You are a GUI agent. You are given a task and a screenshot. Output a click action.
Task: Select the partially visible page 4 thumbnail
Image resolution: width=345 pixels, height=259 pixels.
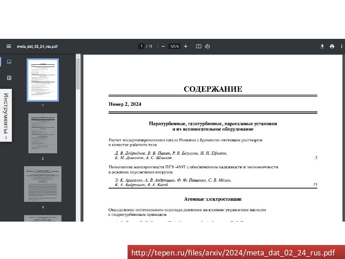coord(43,218)
